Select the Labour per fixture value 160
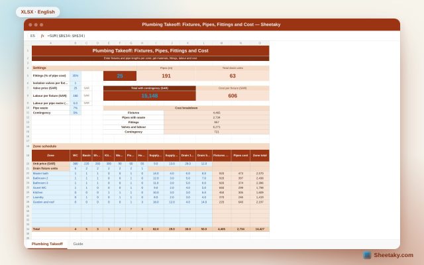The image size is (424, 265). pyautogui.click(x=76, y=95)
